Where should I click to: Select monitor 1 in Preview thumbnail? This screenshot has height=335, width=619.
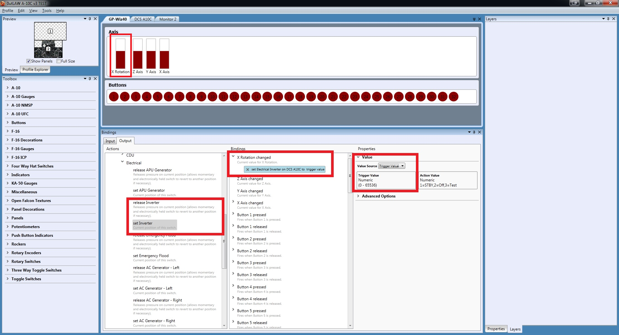[x=50, y=31]
